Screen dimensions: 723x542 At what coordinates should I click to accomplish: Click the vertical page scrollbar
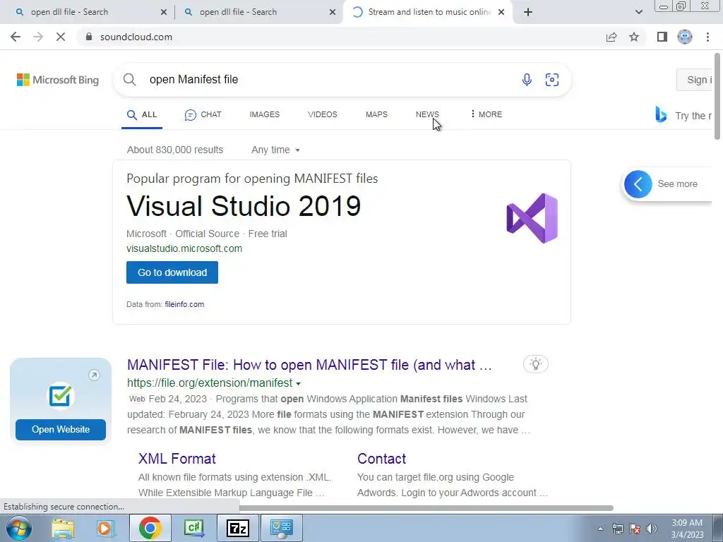(x=717, y=96)
